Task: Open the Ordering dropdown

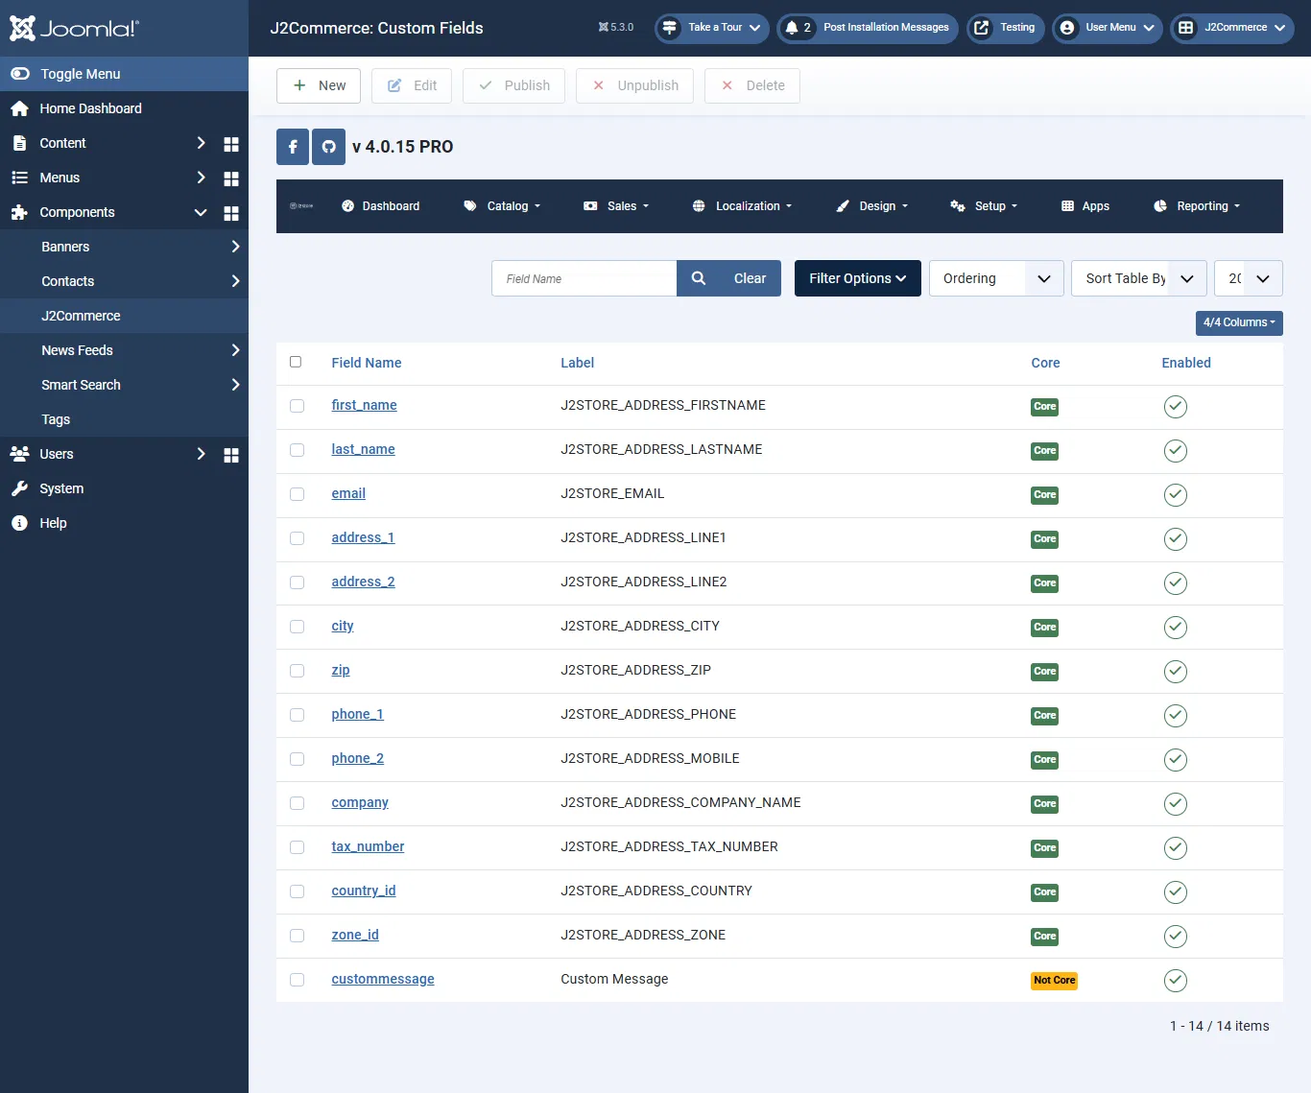Action: coord(996,278)
